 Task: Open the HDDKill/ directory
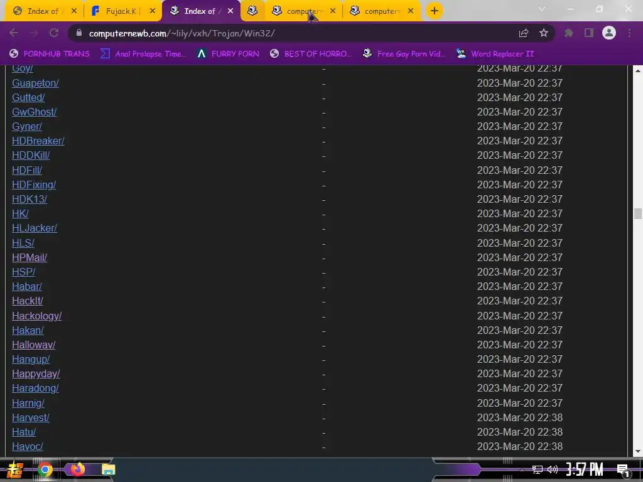tap(31, 156)
